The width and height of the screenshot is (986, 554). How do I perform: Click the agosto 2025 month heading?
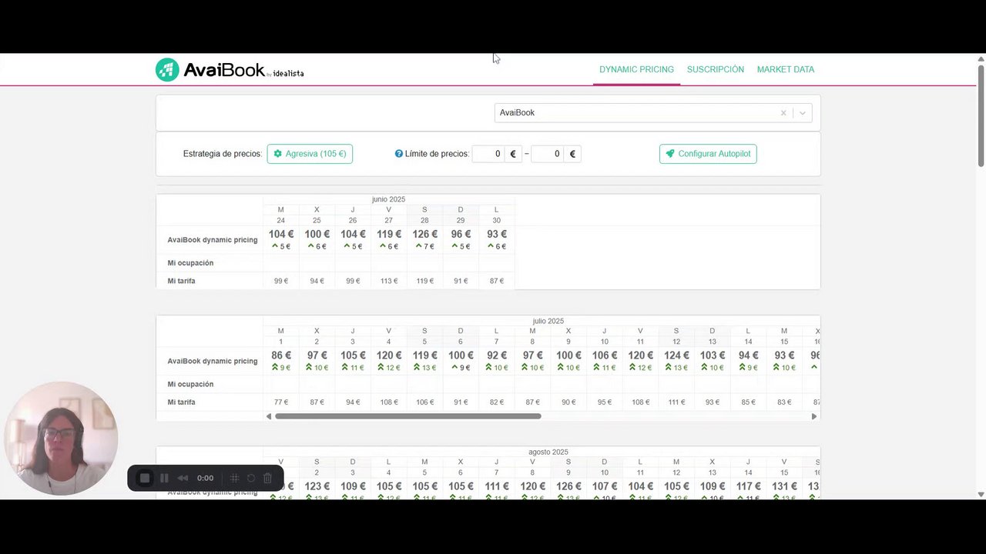tap(548, 452)
